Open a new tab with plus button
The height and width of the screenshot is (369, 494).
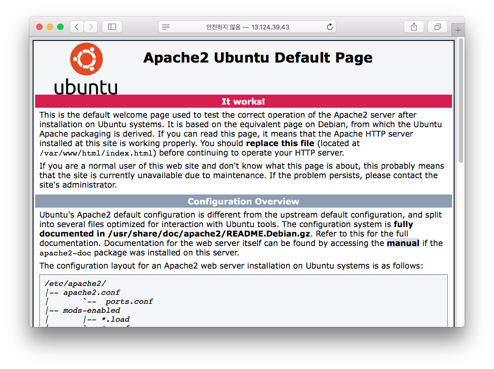pos(458,30)
